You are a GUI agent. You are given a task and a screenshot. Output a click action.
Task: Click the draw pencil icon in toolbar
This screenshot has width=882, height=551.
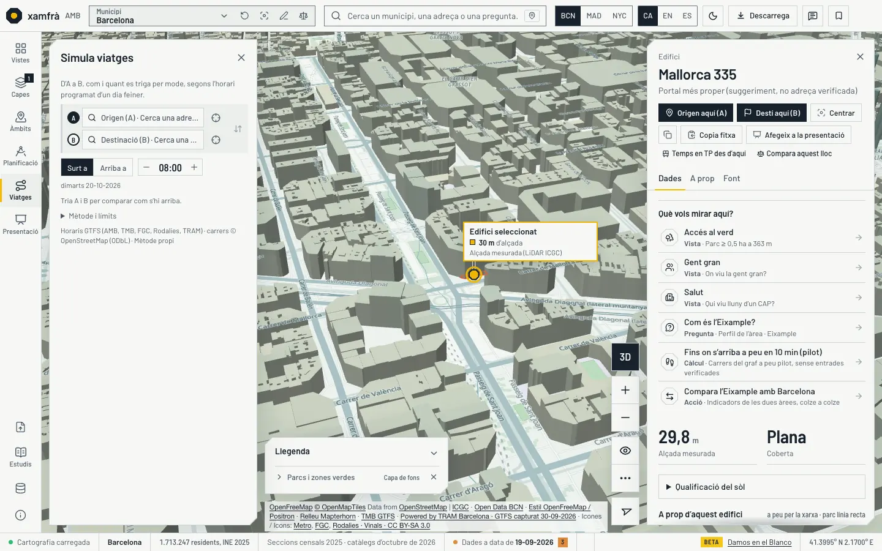[x=284, y=16]
